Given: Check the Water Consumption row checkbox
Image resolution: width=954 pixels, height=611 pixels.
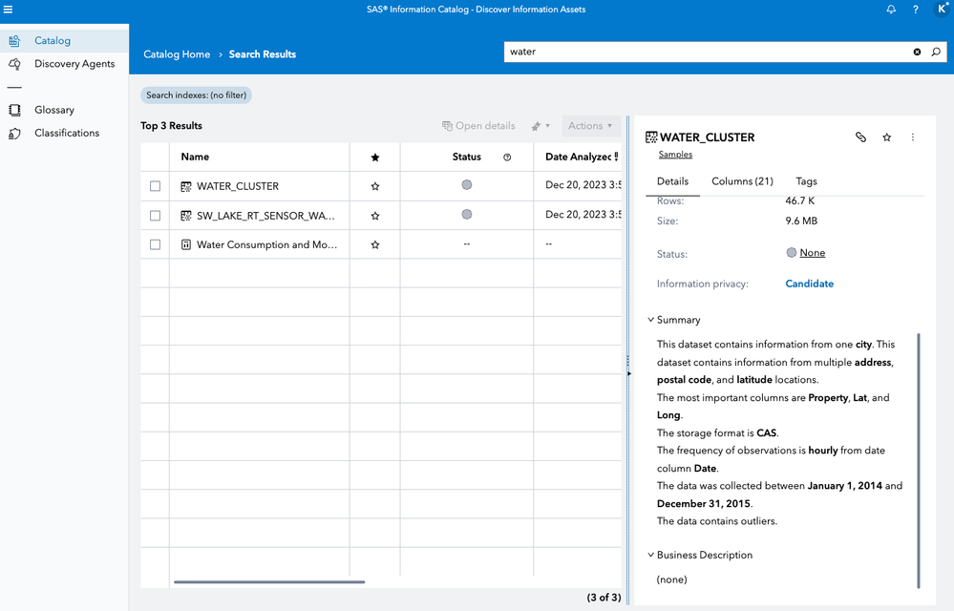Looking at the screenshot, I should pos(155,244).
